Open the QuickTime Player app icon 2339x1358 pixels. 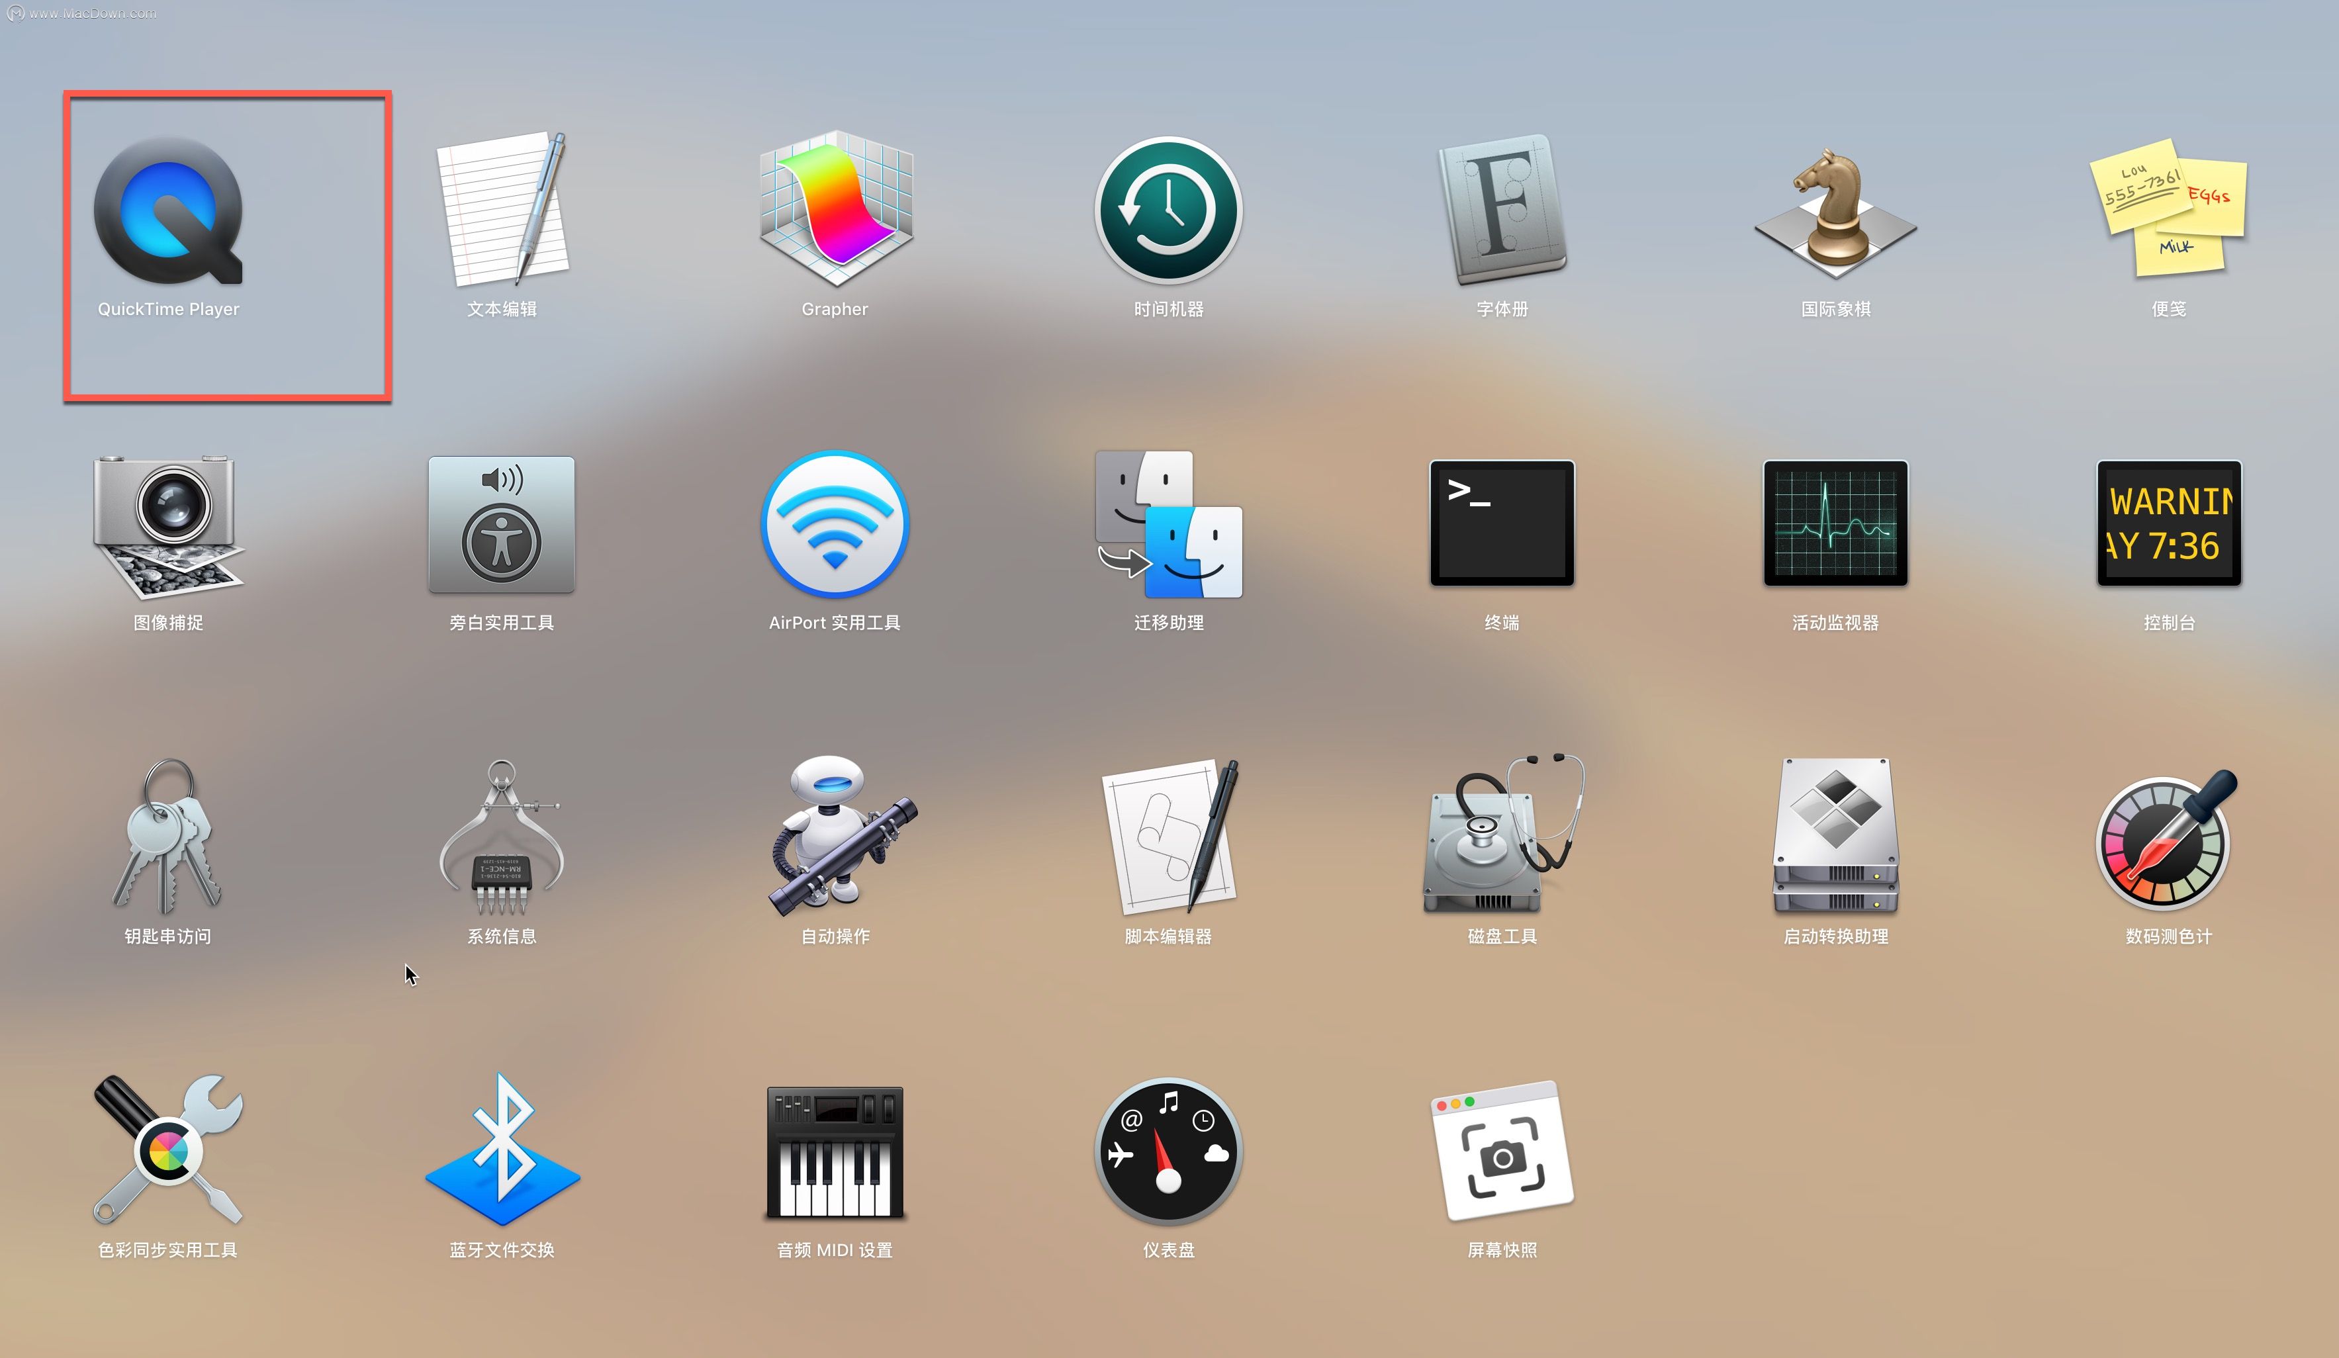coord(168,210)
